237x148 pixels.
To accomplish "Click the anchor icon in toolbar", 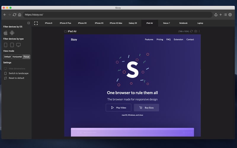I will click(x=216, y=15).
